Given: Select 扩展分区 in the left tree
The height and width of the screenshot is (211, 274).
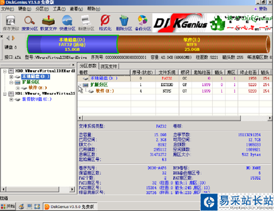Looking at the screenshot, I should click(31, 82).
